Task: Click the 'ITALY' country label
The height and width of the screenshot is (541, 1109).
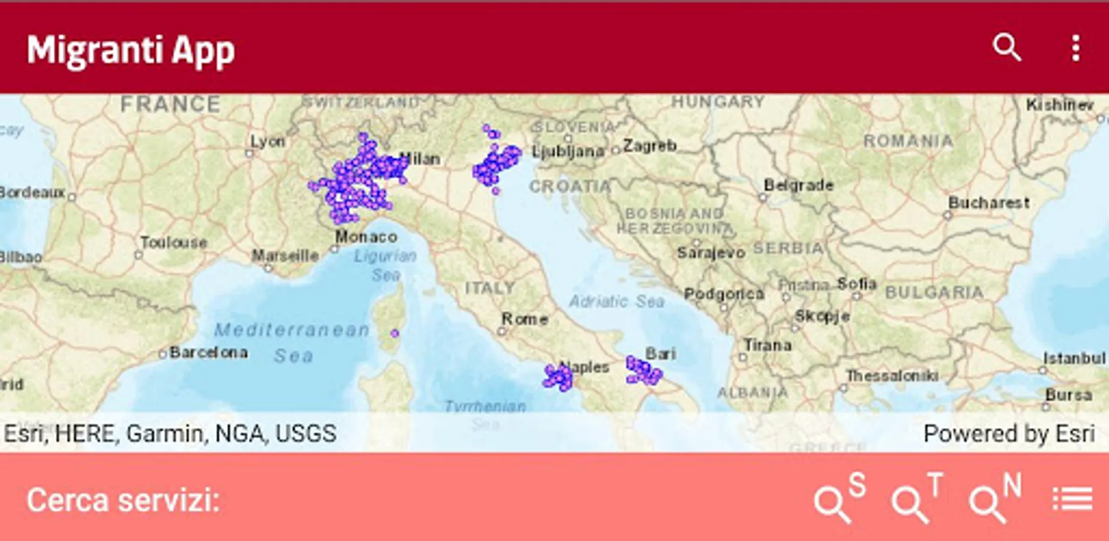Action: [x=490, y=288]
